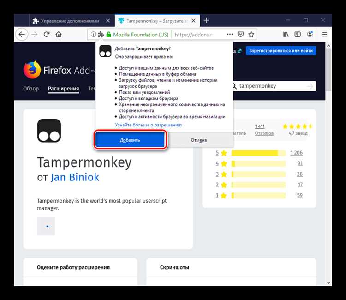
Task: Toggle the sidebar panel icon
Action: coord(298,34)
